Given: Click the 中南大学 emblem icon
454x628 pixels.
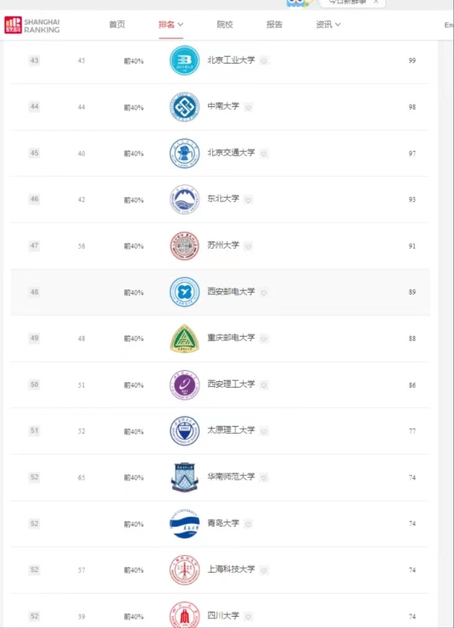Looking at the screenshot, I should [x=185, y=107].
